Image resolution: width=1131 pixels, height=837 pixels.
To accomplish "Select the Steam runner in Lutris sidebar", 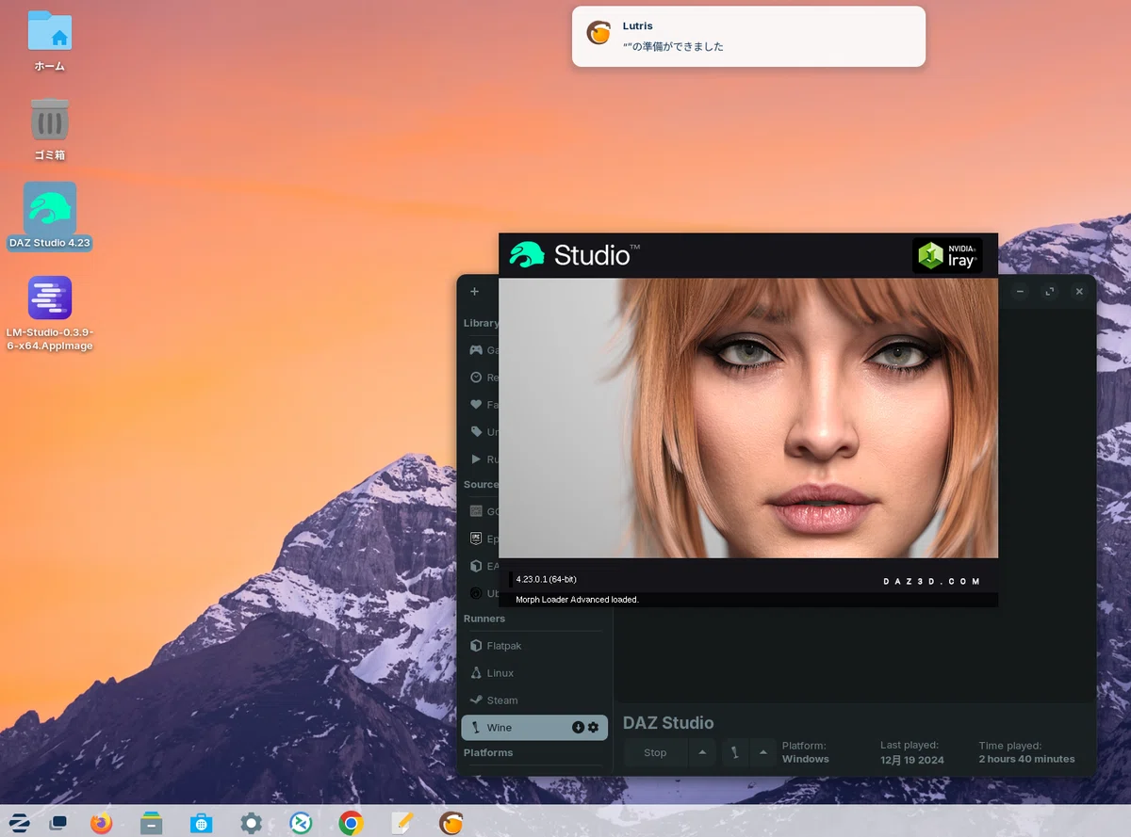I will tap(534, 700).
